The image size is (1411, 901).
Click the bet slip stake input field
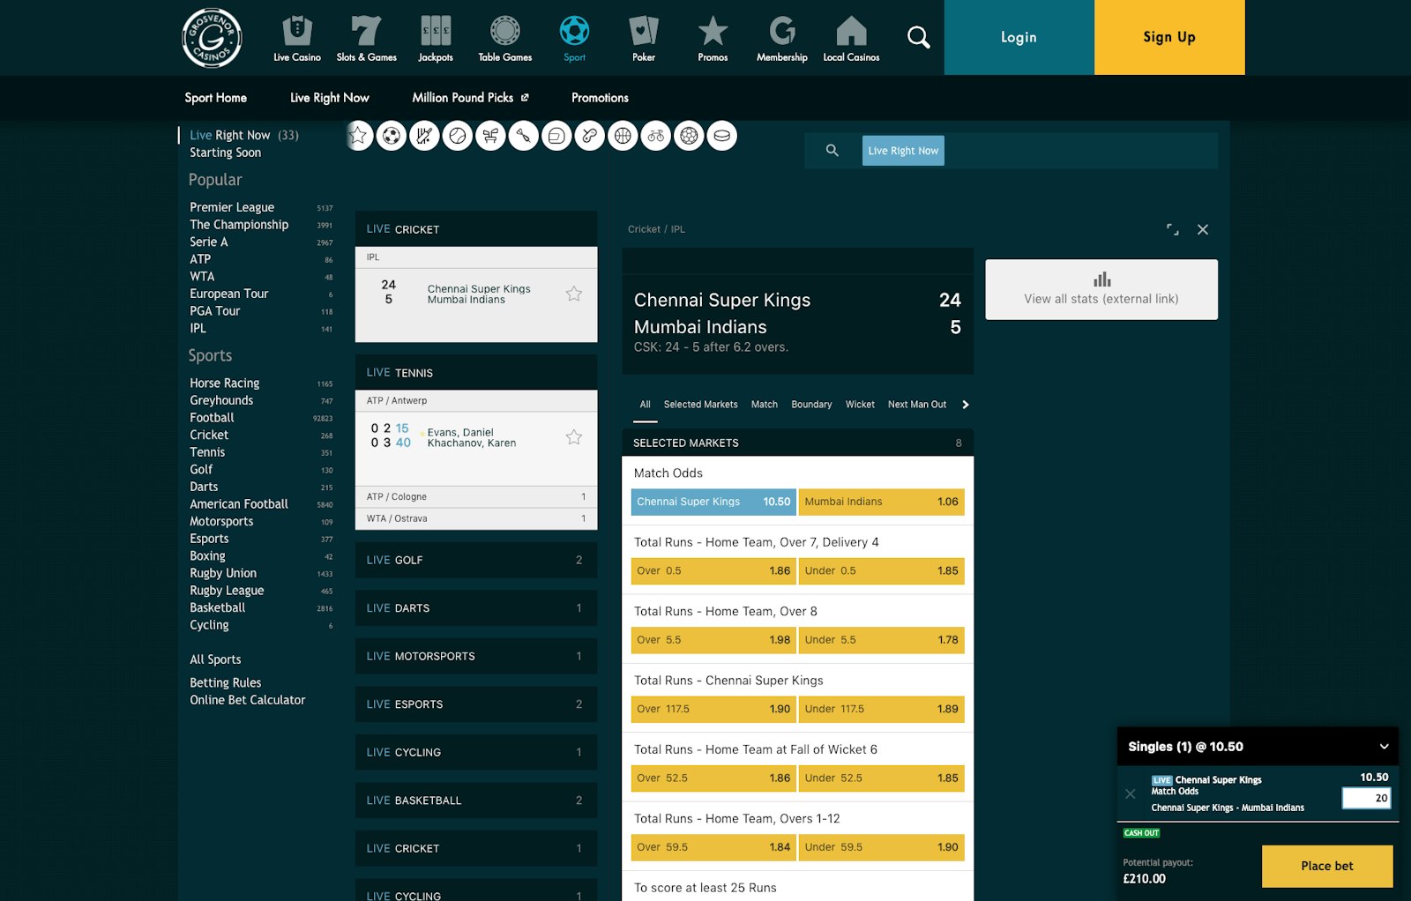click(x=1365, y=798)
